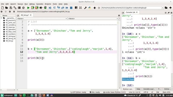Step return debug icon

point(63,8)
